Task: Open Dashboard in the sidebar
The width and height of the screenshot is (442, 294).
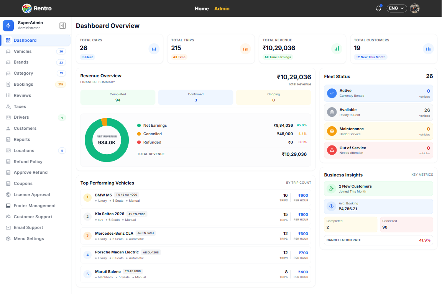Action: coord(36,40)
